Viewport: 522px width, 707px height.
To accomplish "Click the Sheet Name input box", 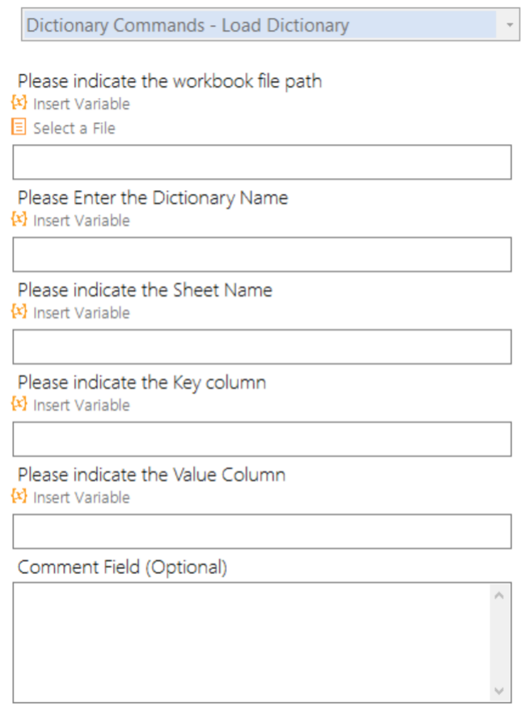I will pos(262,346).
